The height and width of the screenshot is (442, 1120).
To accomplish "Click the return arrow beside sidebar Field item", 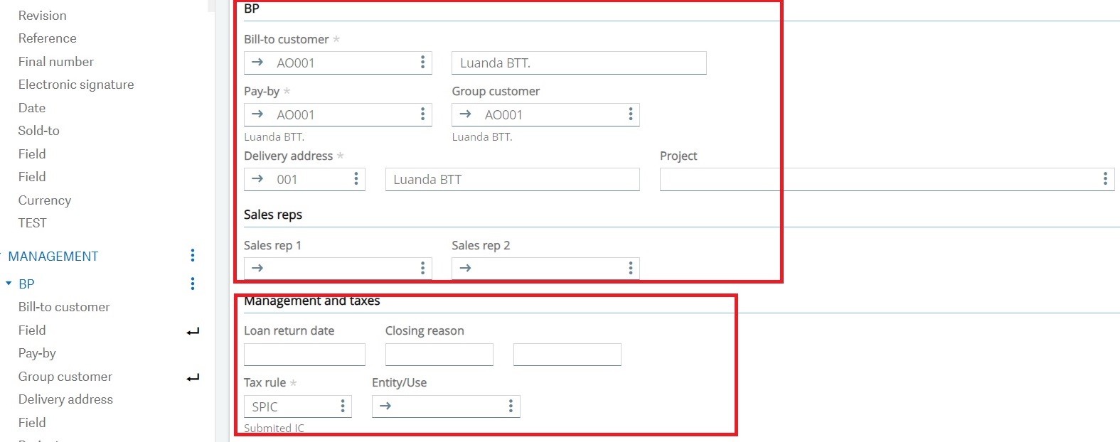I will 193,330.
